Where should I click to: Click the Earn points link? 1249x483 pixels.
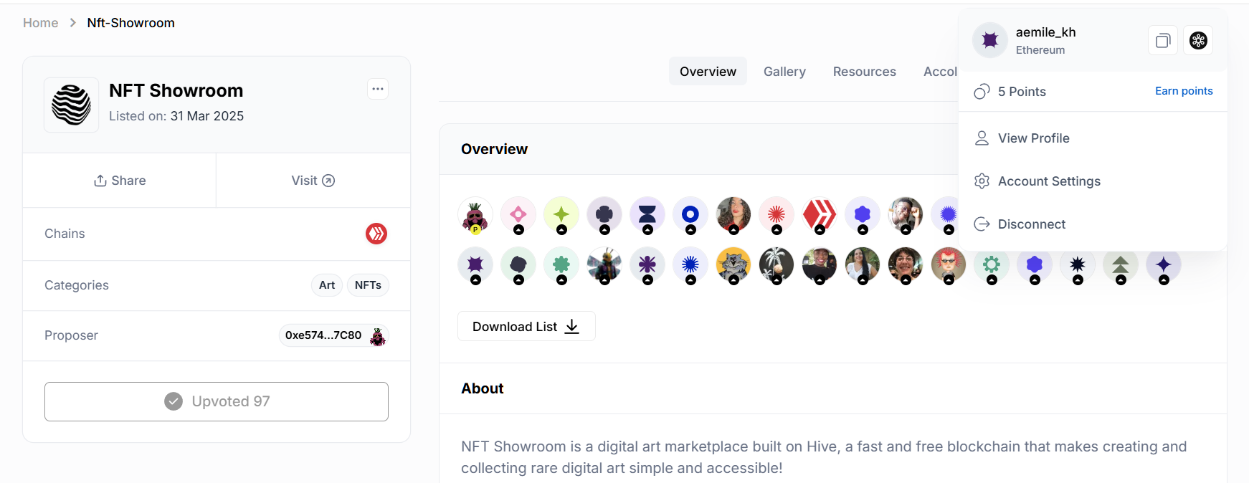tap(1184, 91)
